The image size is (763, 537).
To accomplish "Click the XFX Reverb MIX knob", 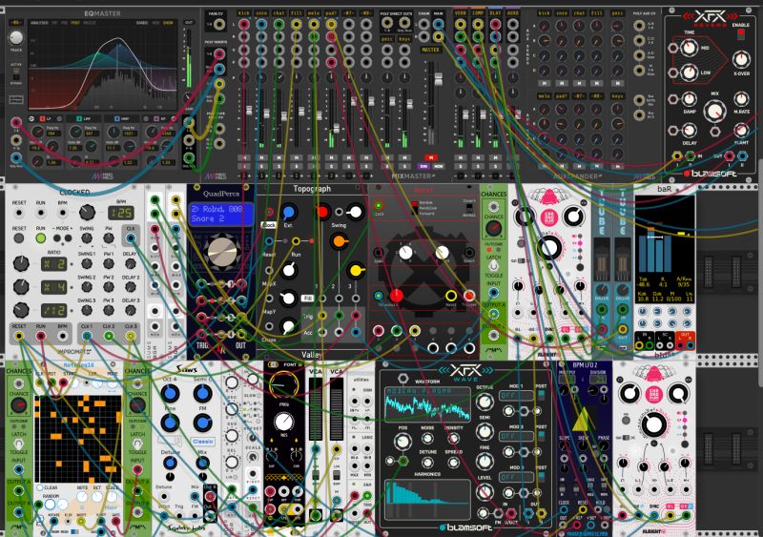I will click(714, 111).
